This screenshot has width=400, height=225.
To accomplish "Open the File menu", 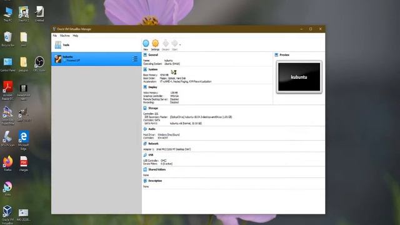I will point(55,36).
